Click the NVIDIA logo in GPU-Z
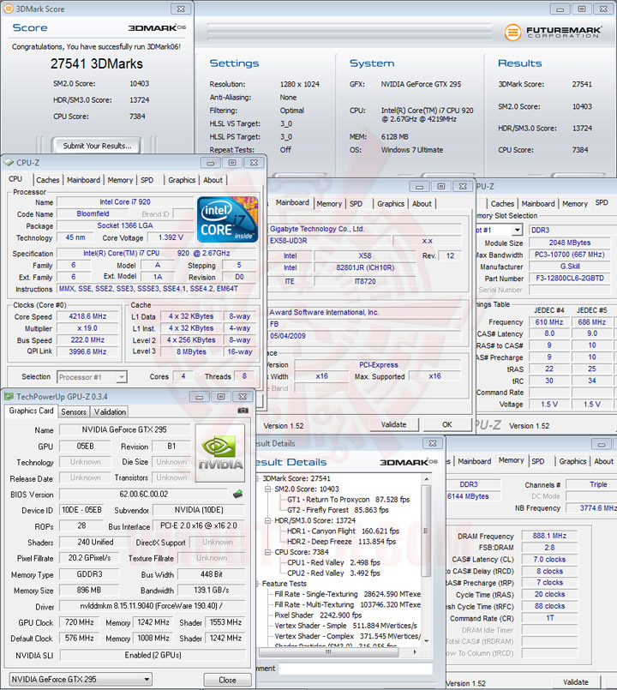617x690 pixels. point(220,453)
